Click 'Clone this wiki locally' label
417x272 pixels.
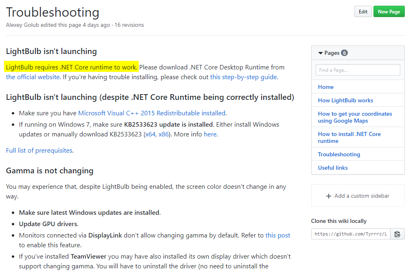[x=339, y=221]
